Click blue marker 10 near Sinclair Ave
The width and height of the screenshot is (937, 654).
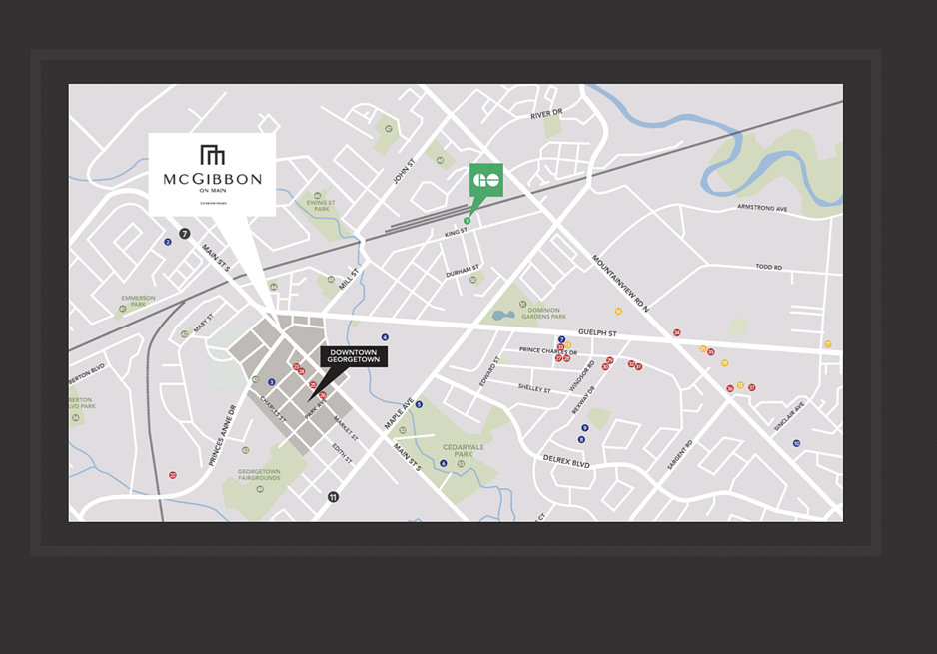tap(796, 443)
